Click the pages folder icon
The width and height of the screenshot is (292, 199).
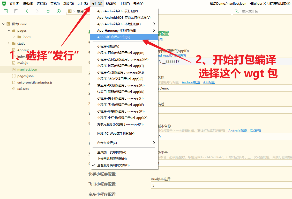pyautogui.click(x=14, y=30)
